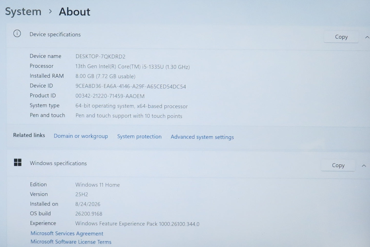Open System protection link
Image resolution: width=370 pixels, height=247 pixels.
click(x=139, y=137)
